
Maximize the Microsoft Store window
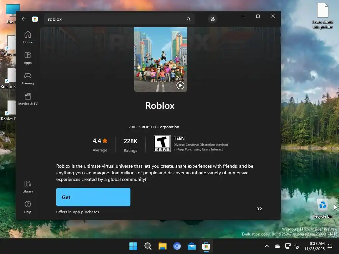258,16
